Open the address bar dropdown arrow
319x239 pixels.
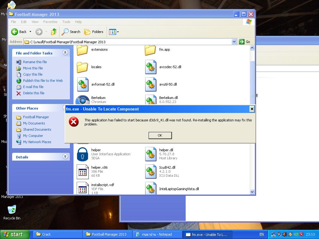[x=234, y=42]
